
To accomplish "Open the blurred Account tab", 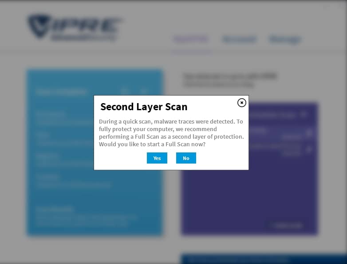I will tap(239, 39).
